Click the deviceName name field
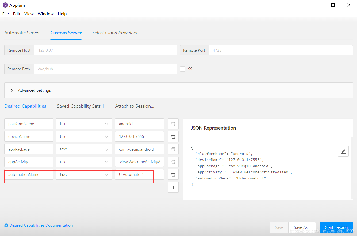 pyautogui.click(x=29, y=137)
